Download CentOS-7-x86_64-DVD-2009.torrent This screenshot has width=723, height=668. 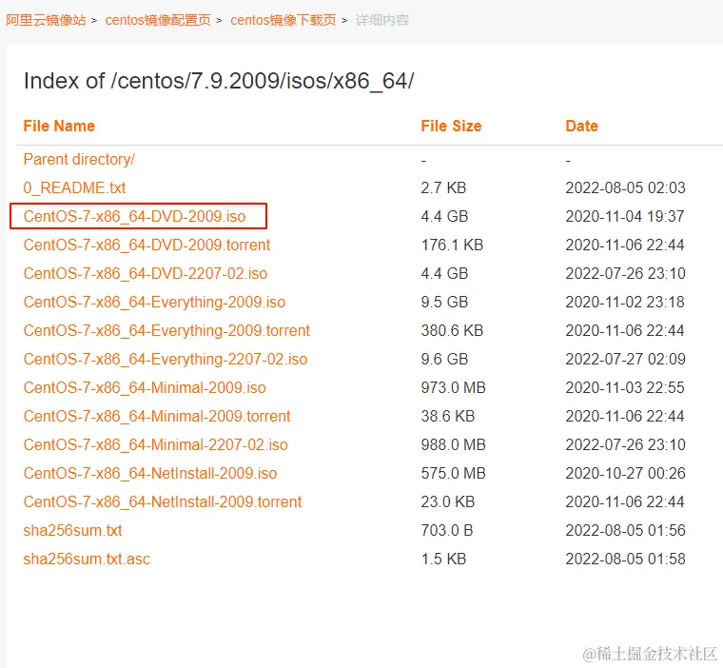[147, 245]
